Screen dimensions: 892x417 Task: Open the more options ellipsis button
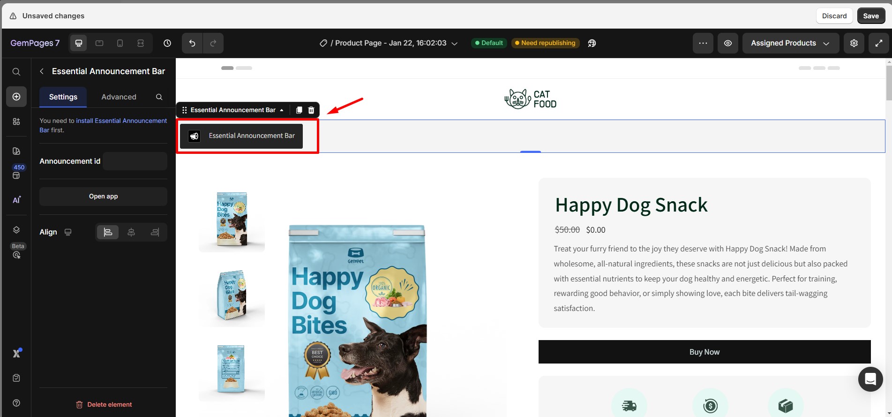tap(703, 43)
